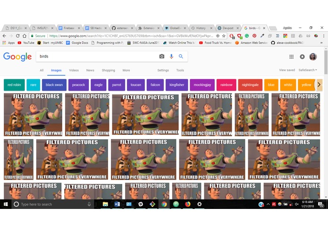Open Firefox from the taskbar
The image size is (328, 233).
(188, 204)
